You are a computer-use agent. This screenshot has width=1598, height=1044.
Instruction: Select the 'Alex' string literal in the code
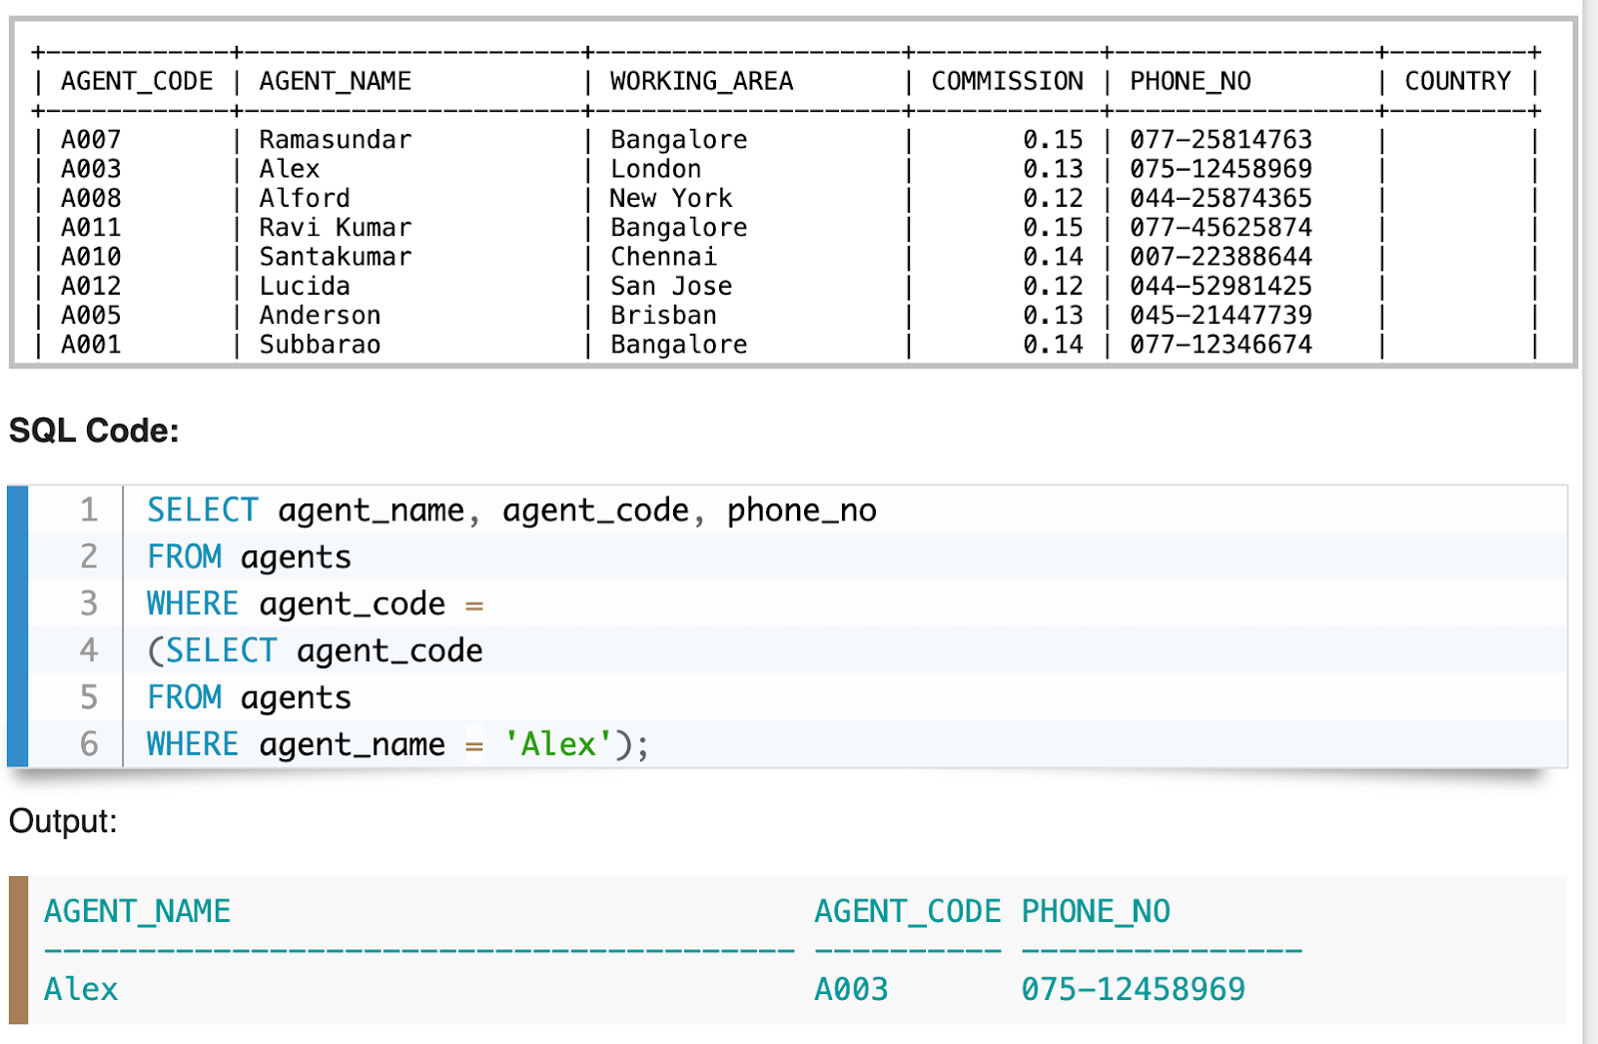557,744
